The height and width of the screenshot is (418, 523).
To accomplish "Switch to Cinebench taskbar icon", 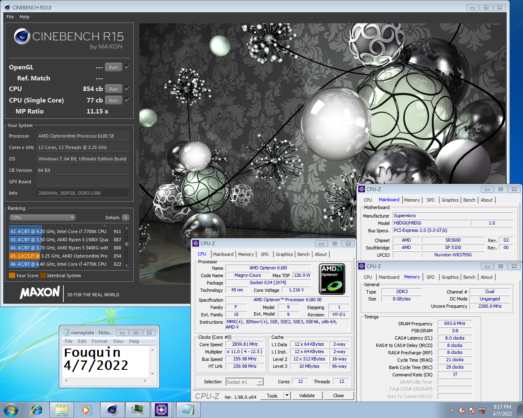I will pos(112,410).
